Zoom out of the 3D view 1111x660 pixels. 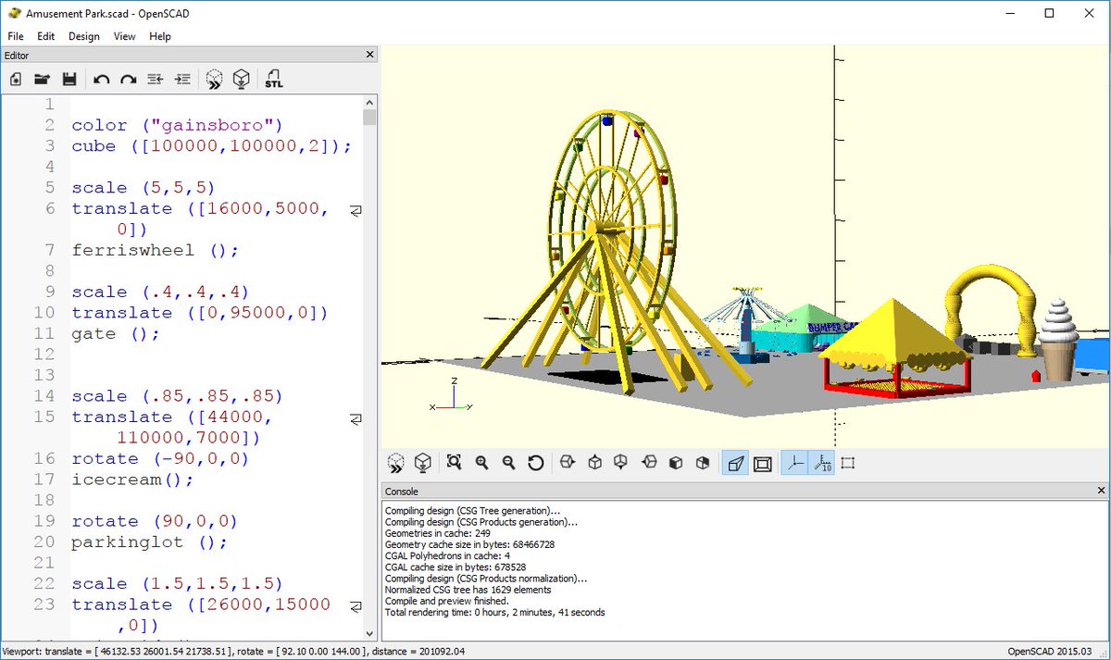[508, 462]
